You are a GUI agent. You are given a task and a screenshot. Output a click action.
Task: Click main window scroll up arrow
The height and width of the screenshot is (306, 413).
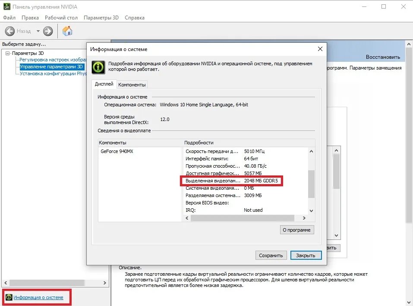click(x=409, y=44)
